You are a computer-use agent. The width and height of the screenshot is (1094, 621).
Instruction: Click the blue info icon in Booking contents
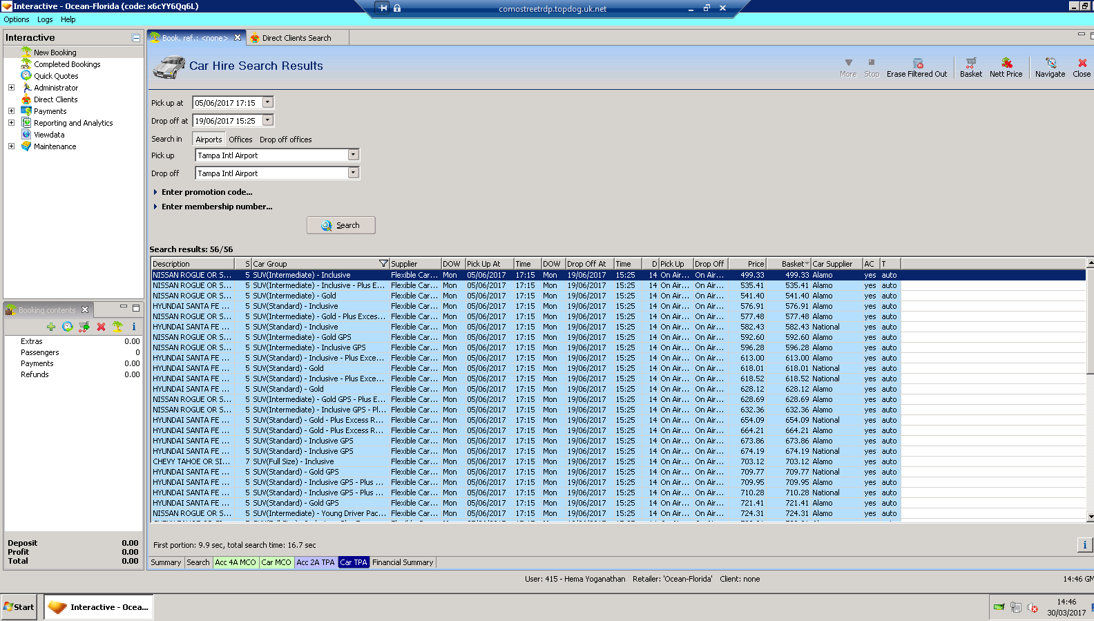click(134, 327)
